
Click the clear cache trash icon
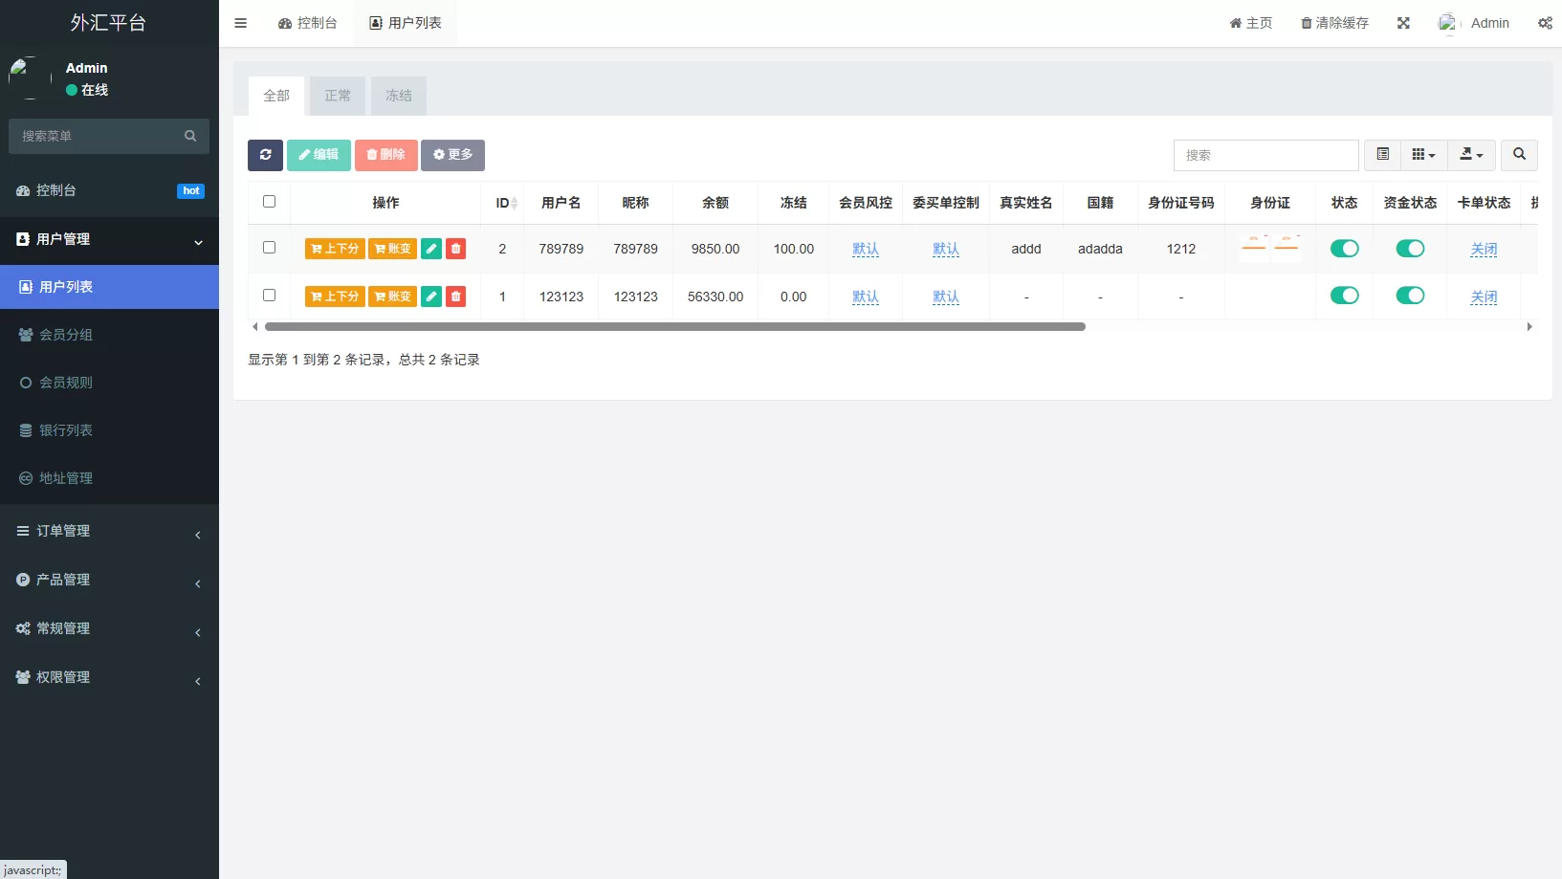[1305, 22]
